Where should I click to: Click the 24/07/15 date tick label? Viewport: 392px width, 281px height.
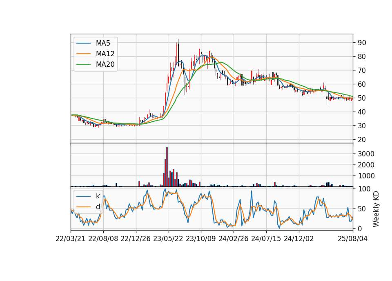click(266, 239)
